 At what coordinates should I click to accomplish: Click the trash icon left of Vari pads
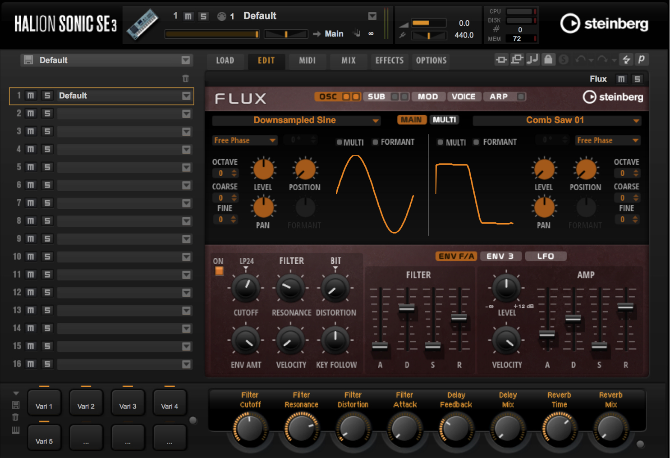(x=16, y=417)
